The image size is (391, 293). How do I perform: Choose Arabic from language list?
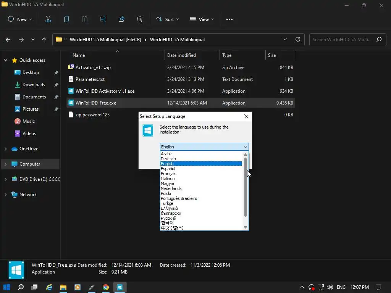coord(201,154)
